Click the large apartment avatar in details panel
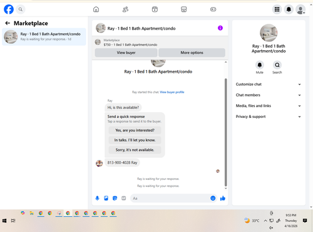Viewport: 313px width, 232px height. coord(269,33)
